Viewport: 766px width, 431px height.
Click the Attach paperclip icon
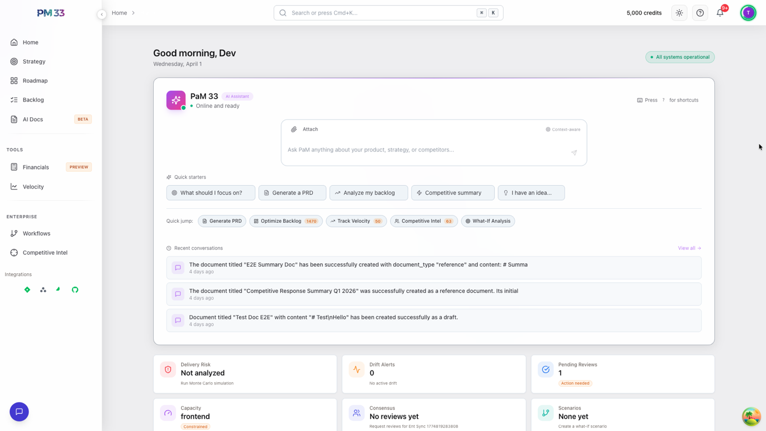click(294, 130)
